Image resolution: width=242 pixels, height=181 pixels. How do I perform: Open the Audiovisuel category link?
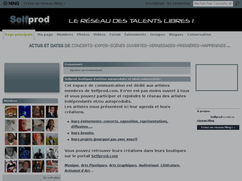[x=148, y=165]
